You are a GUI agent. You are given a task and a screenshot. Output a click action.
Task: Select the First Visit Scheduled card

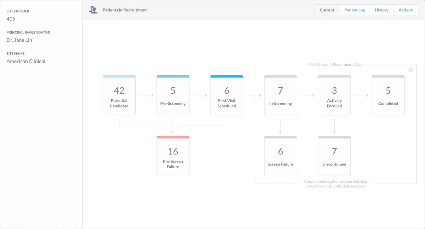click(227, 95)
